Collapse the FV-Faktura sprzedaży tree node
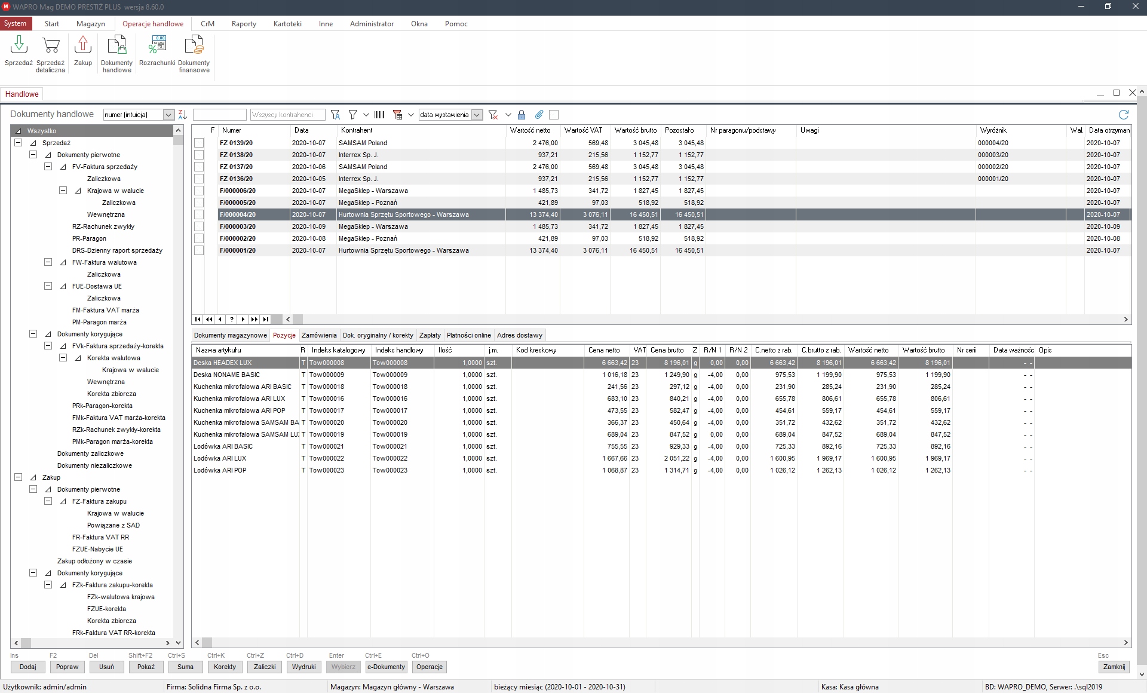Viewport: 1147px width, 693px height. pyautogui.click(x=48, y=167)
